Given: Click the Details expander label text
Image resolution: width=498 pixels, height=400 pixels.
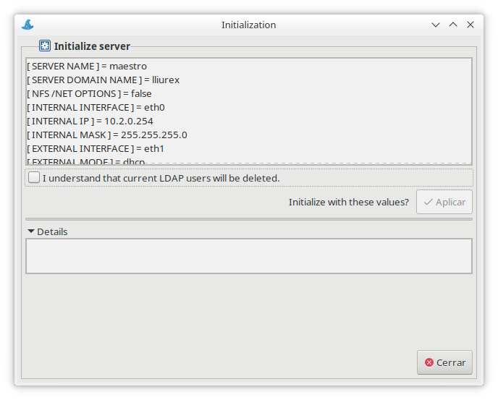Looking at the screenshot, I should (x=52, y=231).
